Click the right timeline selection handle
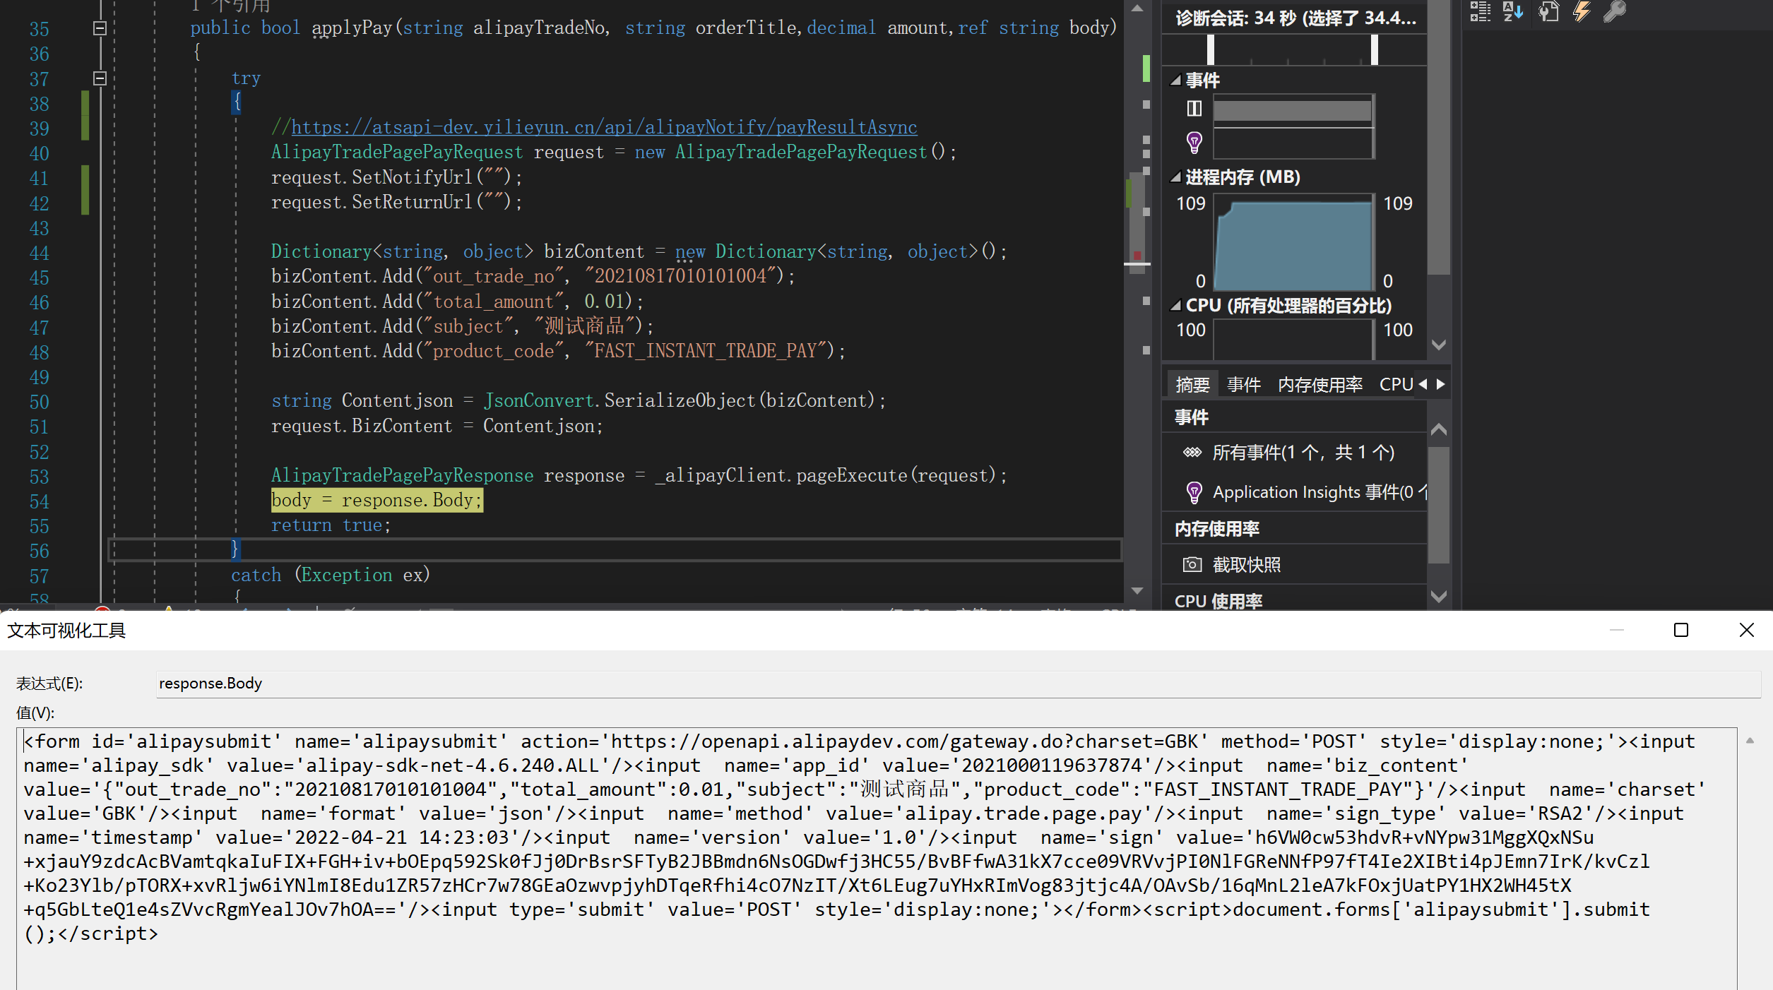The image size is (1773, 990). click(1375, 49)
